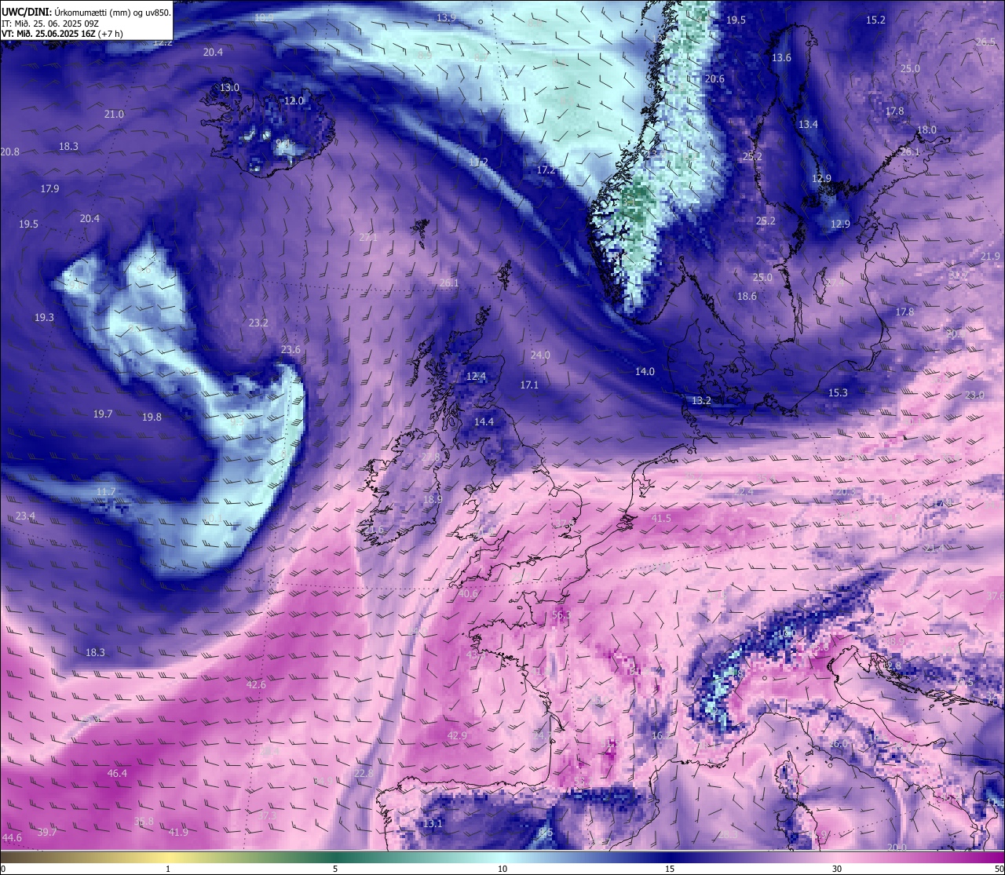Click the value 20.6 over Norway
Viewport: 1005px width, 875px height.
pyautogui.click(x=714, y=79)
